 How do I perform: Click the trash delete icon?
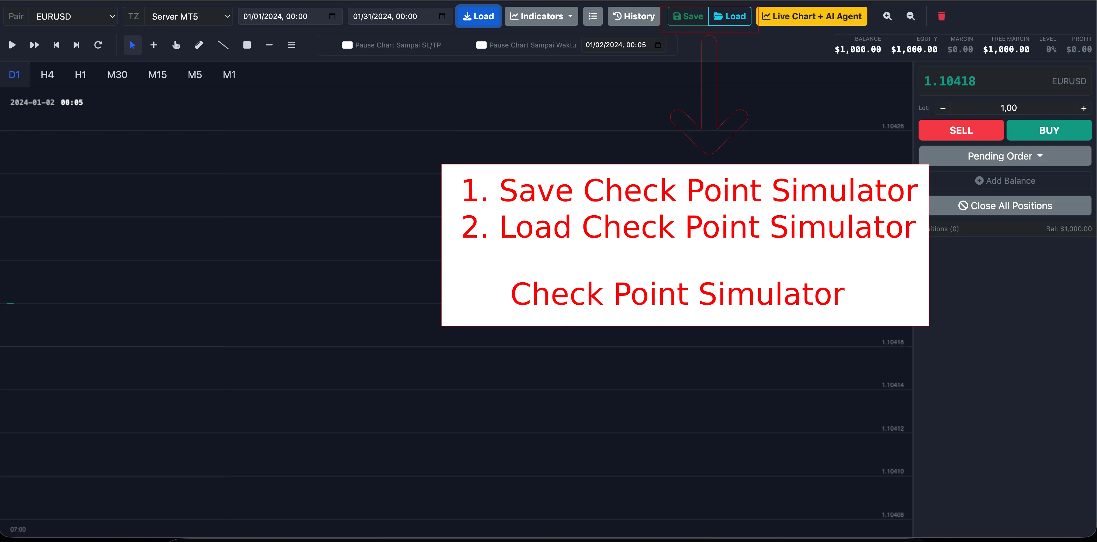pos(942,16)
